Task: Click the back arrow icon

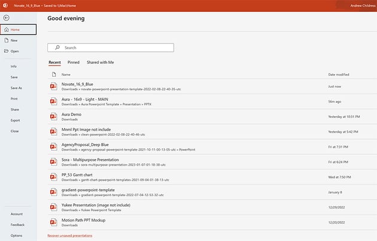Action: tap(6, 18)
